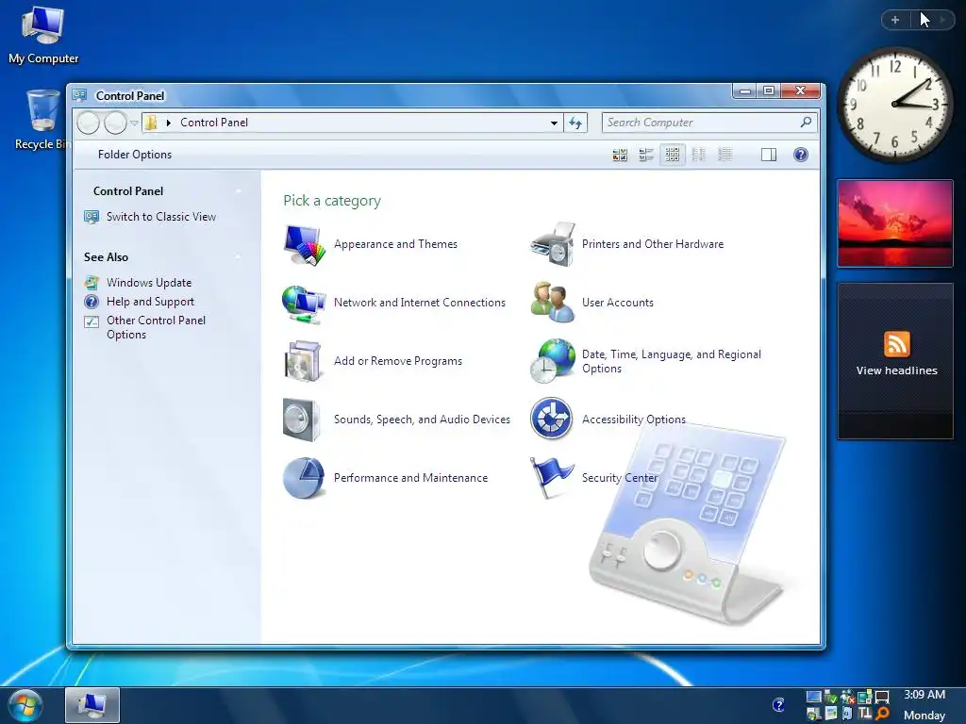The width and height of the screenshot is (966, 724).
Task: Click messenger tray icon with red X
Action: pyautogui.click(x=848, y=698)
